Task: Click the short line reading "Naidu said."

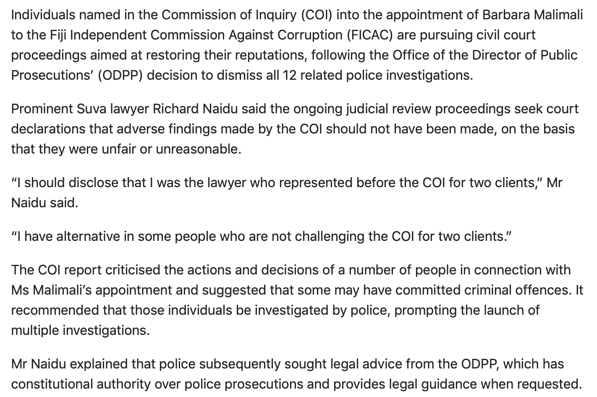Action: click(x=45, y=203)
